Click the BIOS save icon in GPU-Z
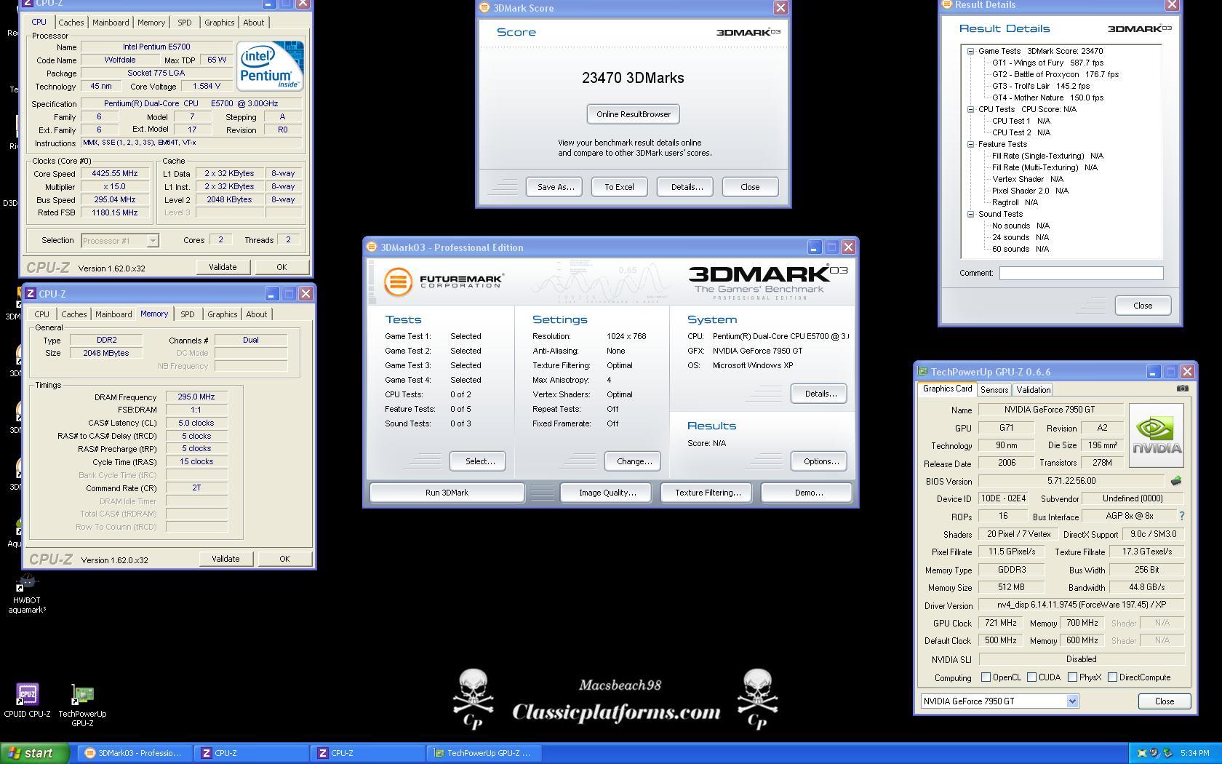 (x=1175, y=481)
